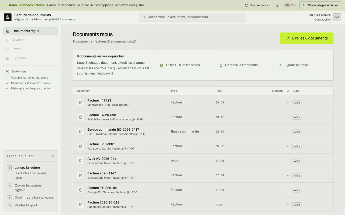
Task: Click document icon for Facture 2026-1147
Action: (81, 175)
